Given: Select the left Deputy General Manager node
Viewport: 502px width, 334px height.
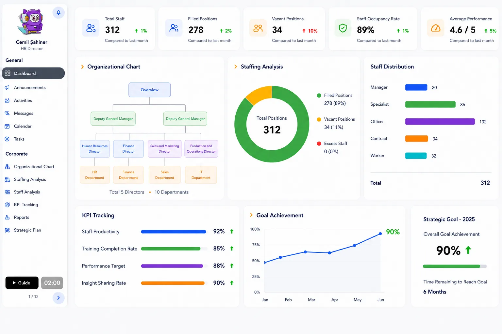Looking at the screenshot, I should [113, 119].
